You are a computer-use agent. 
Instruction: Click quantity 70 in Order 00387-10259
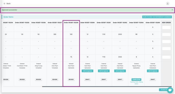[x=71, y=57]
